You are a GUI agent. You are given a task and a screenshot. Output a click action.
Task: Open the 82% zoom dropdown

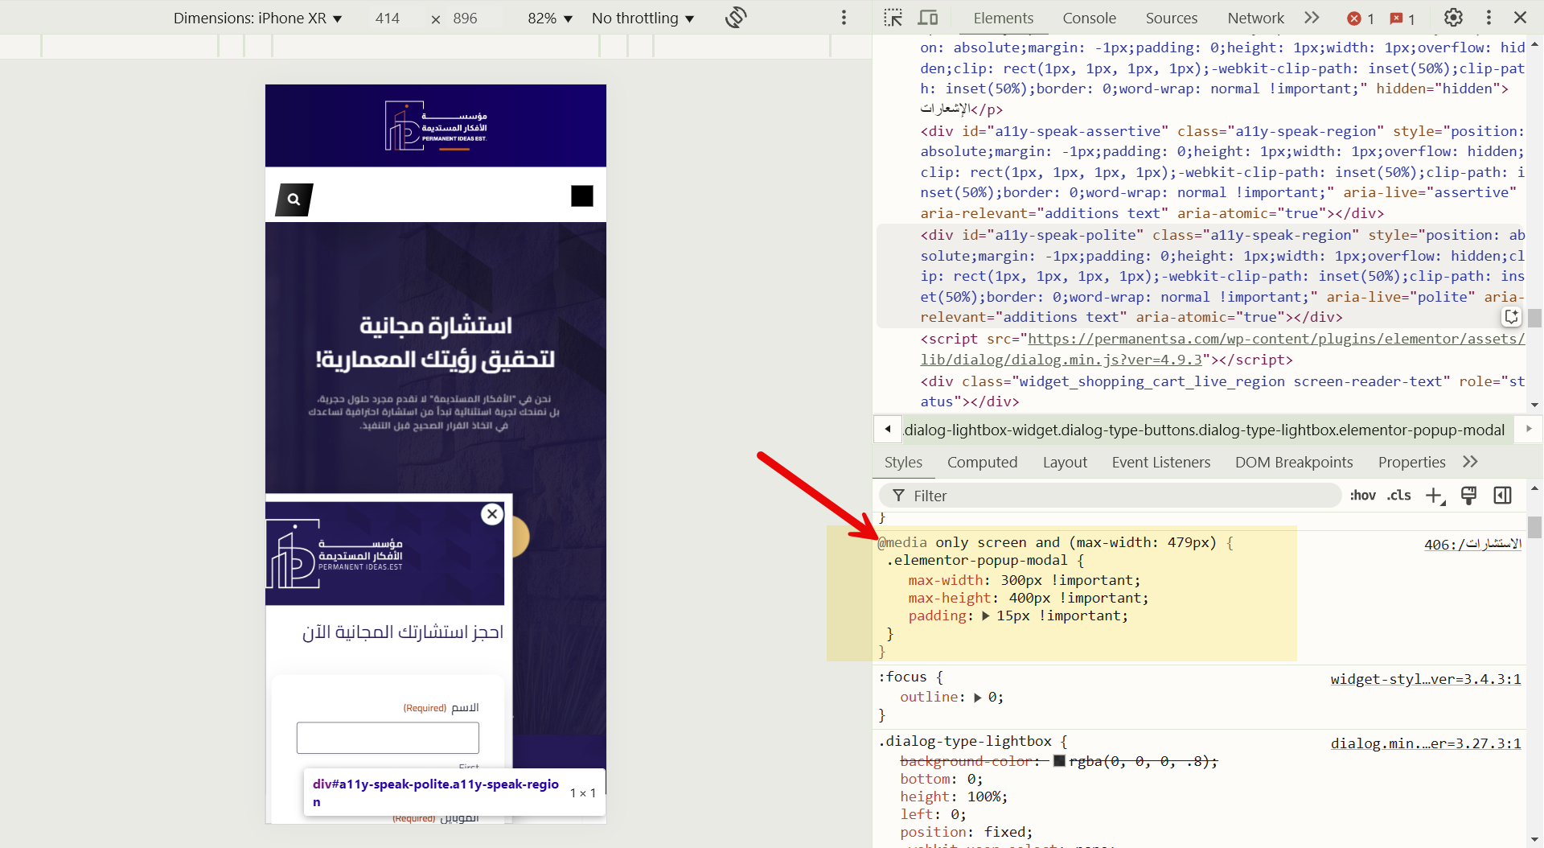pos(550,18)
